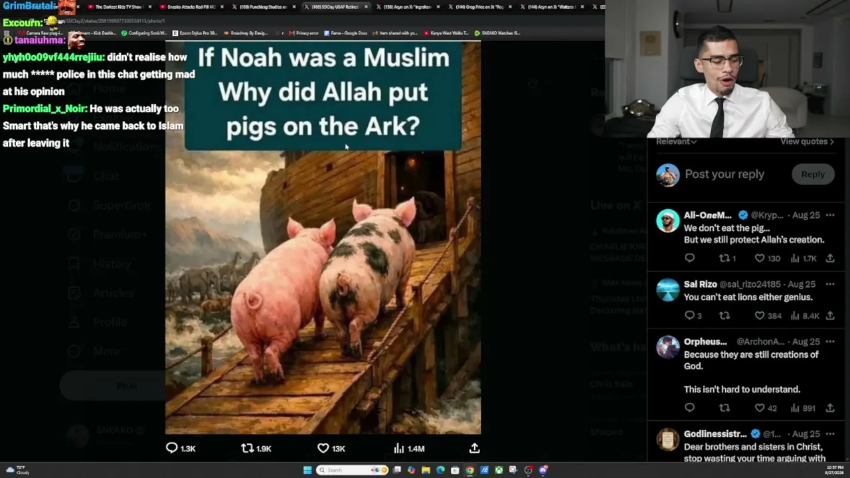Click the pigs on the Ark image
This screenshot has height=478, width=850.
pos(323,238)
